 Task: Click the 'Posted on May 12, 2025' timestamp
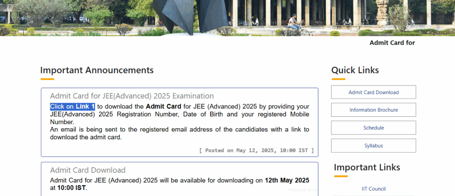256,150
